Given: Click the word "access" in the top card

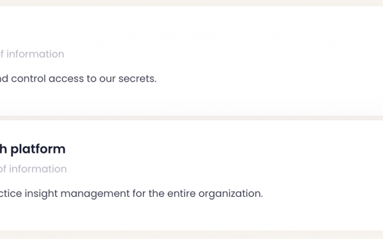Looking at the screenshot, I should pos(66,79).
